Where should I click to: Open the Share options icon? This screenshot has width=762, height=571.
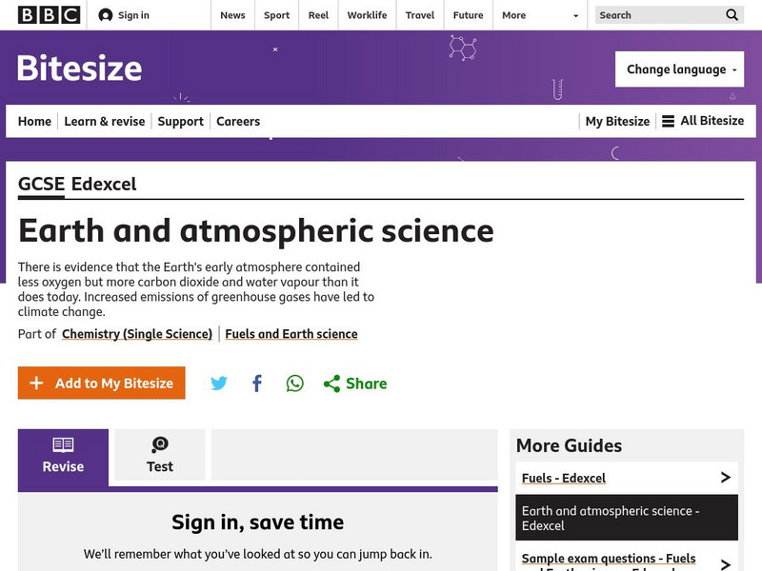[x=331, y=384]
